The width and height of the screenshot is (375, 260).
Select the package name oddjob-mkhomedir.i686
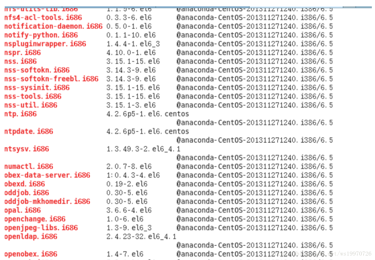coord(47,202)
